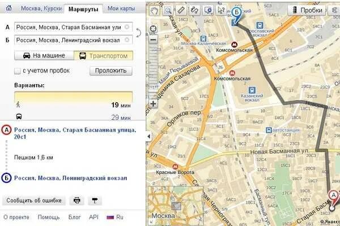Click the автостанция bus icon on map
340x226 pixels.
[269, 130]
